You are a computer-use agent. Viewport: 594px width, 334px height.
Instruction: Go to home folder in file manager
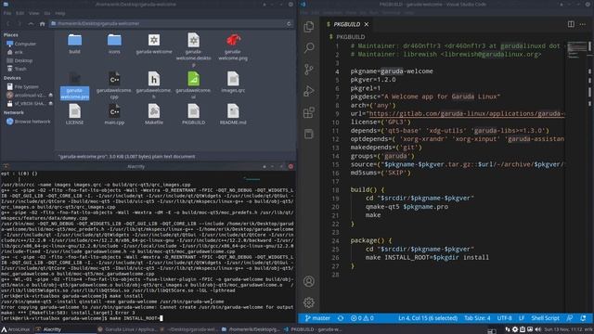[x=43, y=24]
